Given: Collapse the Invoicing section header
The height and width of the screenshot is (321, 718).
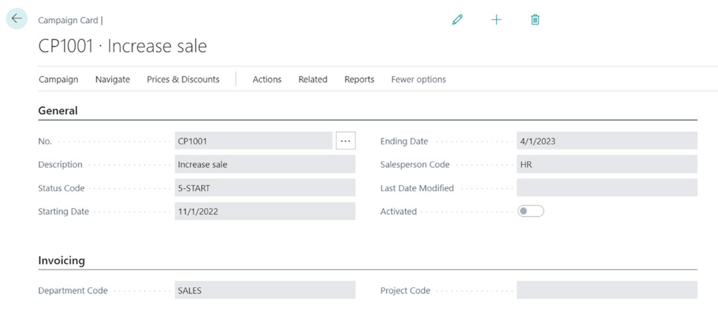Looking at the screenshot, I should pyautogui.click(x=61, y=260).
